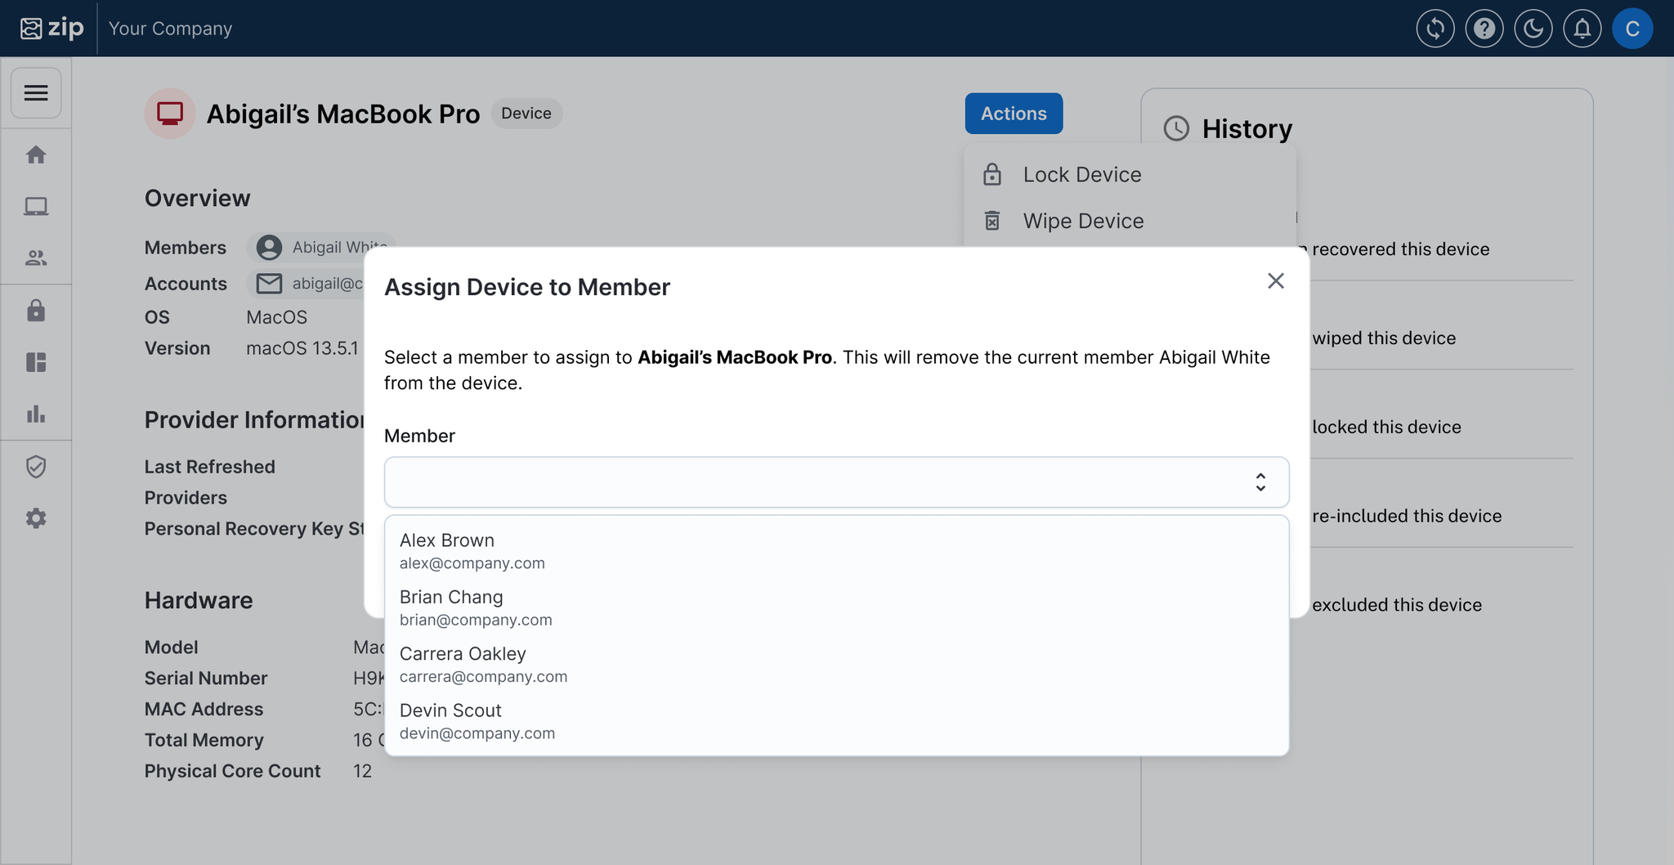Open the dashboard layout sidebar icon
Screen dimensions: 1674x865
[x=36, y=362]
